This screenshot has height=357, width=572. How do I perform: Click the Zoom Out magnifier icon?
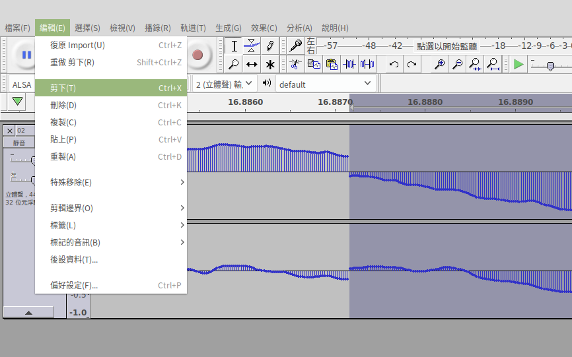[458, 65]
